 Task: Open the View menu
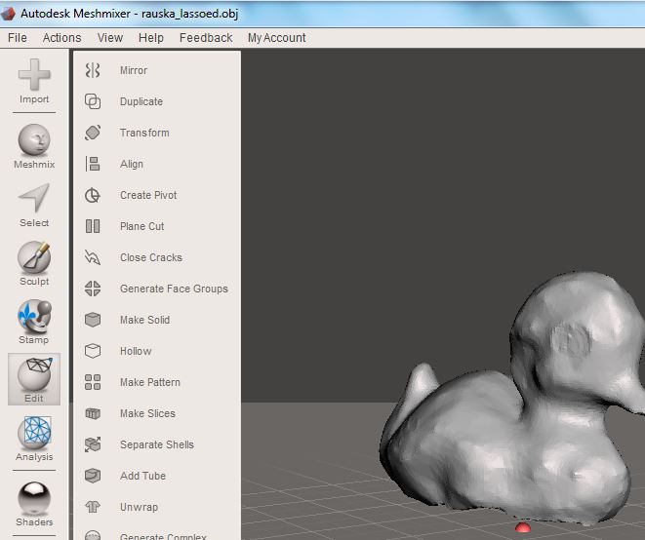110,38
